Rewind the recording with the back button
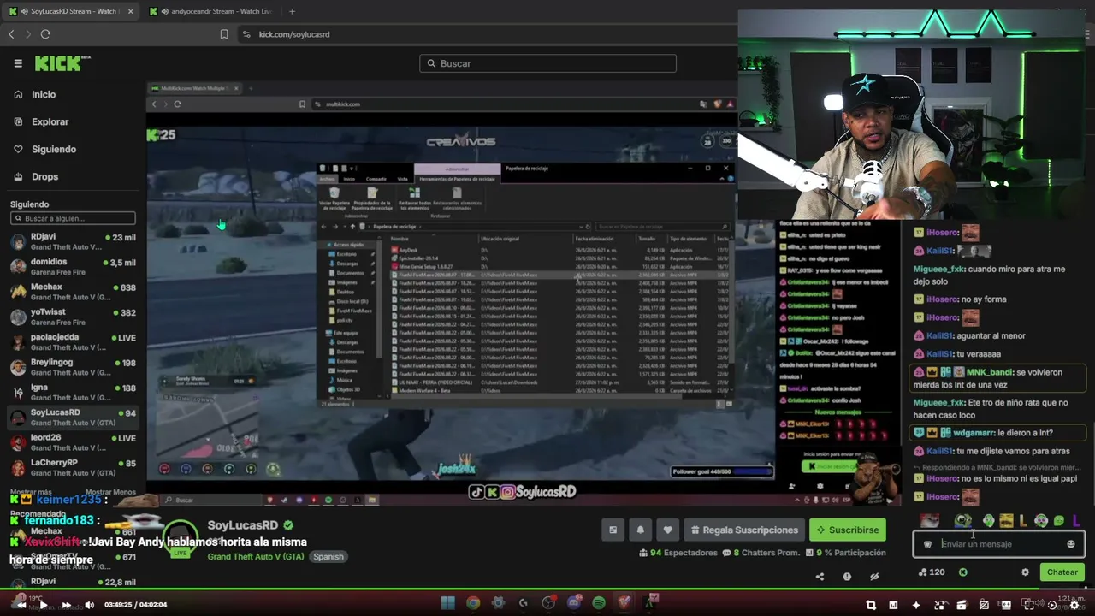Viewport: 1095px width, 616px height. 21,605
